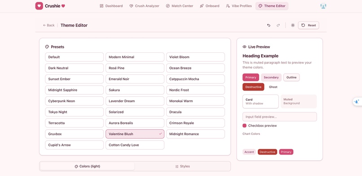The image size is (362, 176).
Task: Apply the Modern Minimal preset
Action: pos(135,57)
